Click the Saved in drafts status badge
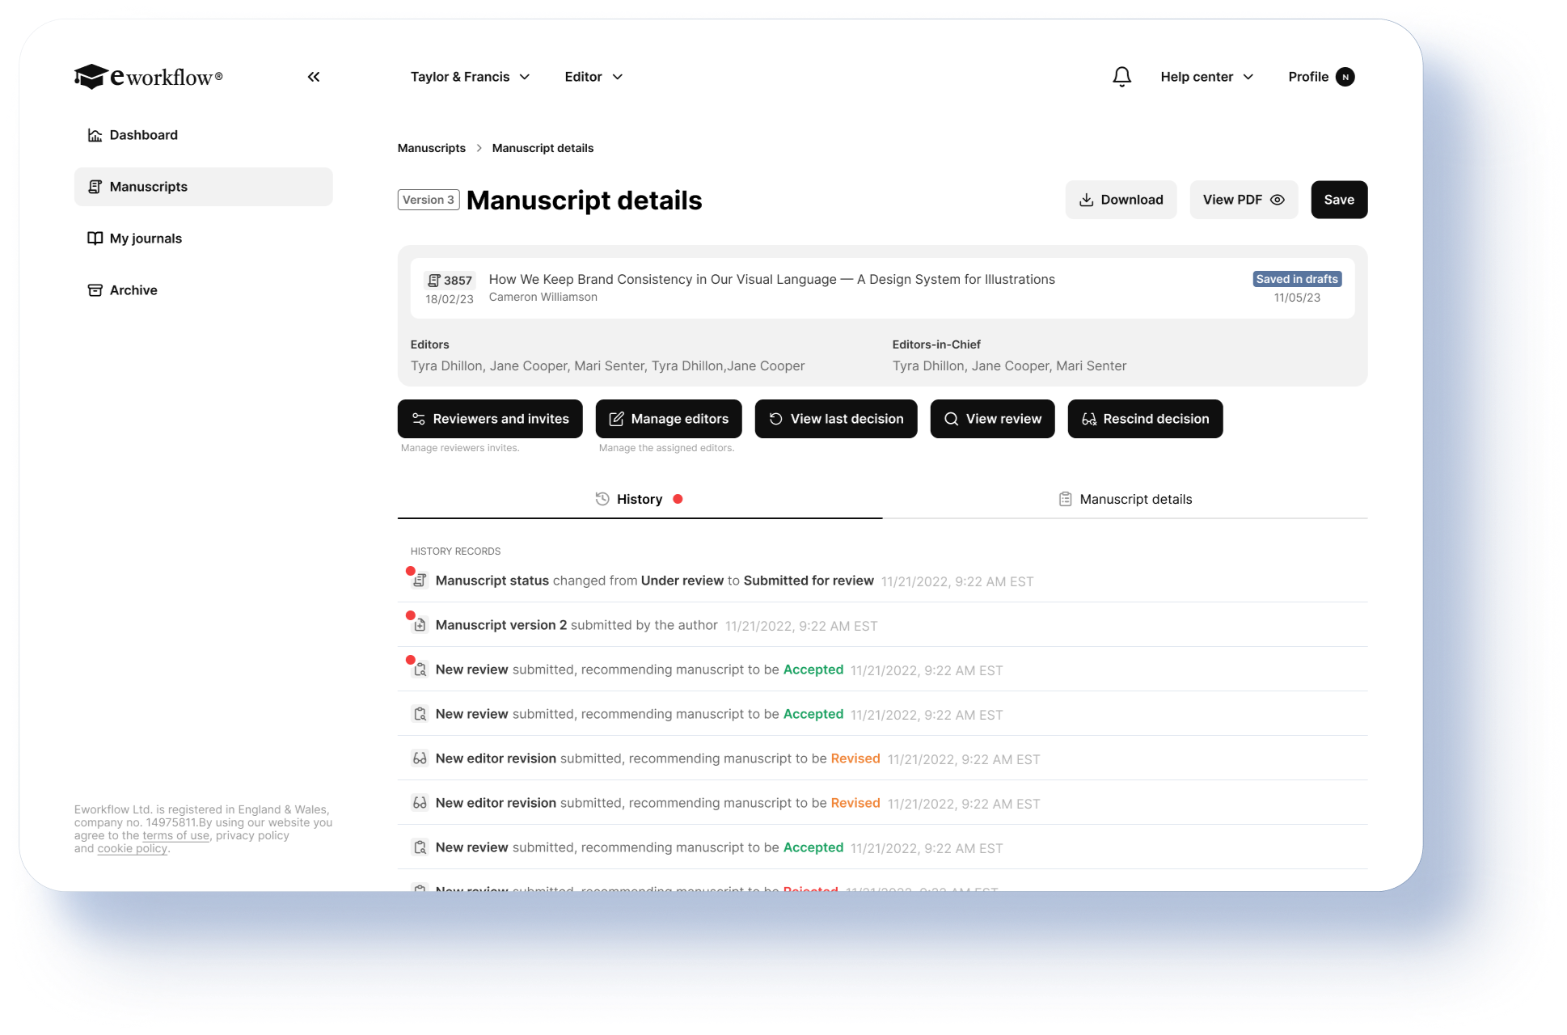This screenshot has height=1035, width=1567. [1296, 279]
